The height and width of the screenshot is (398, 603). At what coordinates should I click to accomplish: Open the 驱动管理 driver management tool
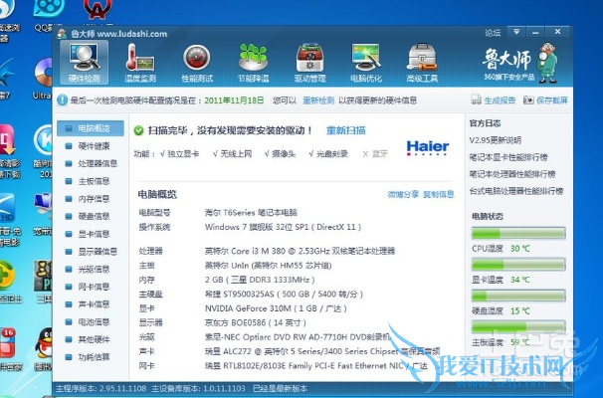pos(309,63)
